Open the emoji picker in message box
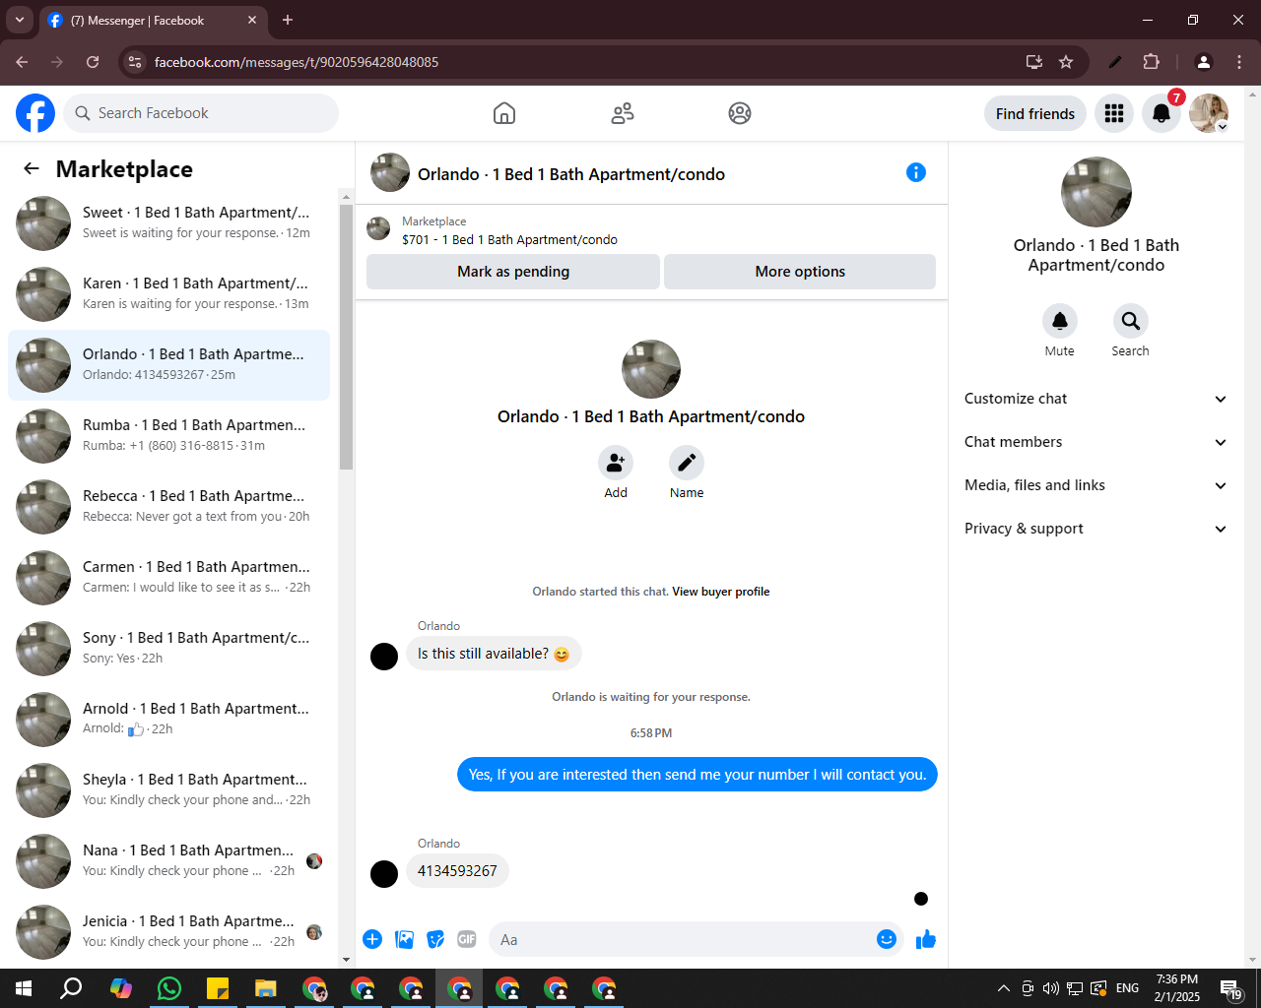Screen dimensions: 1261x1008 [887, 939]
